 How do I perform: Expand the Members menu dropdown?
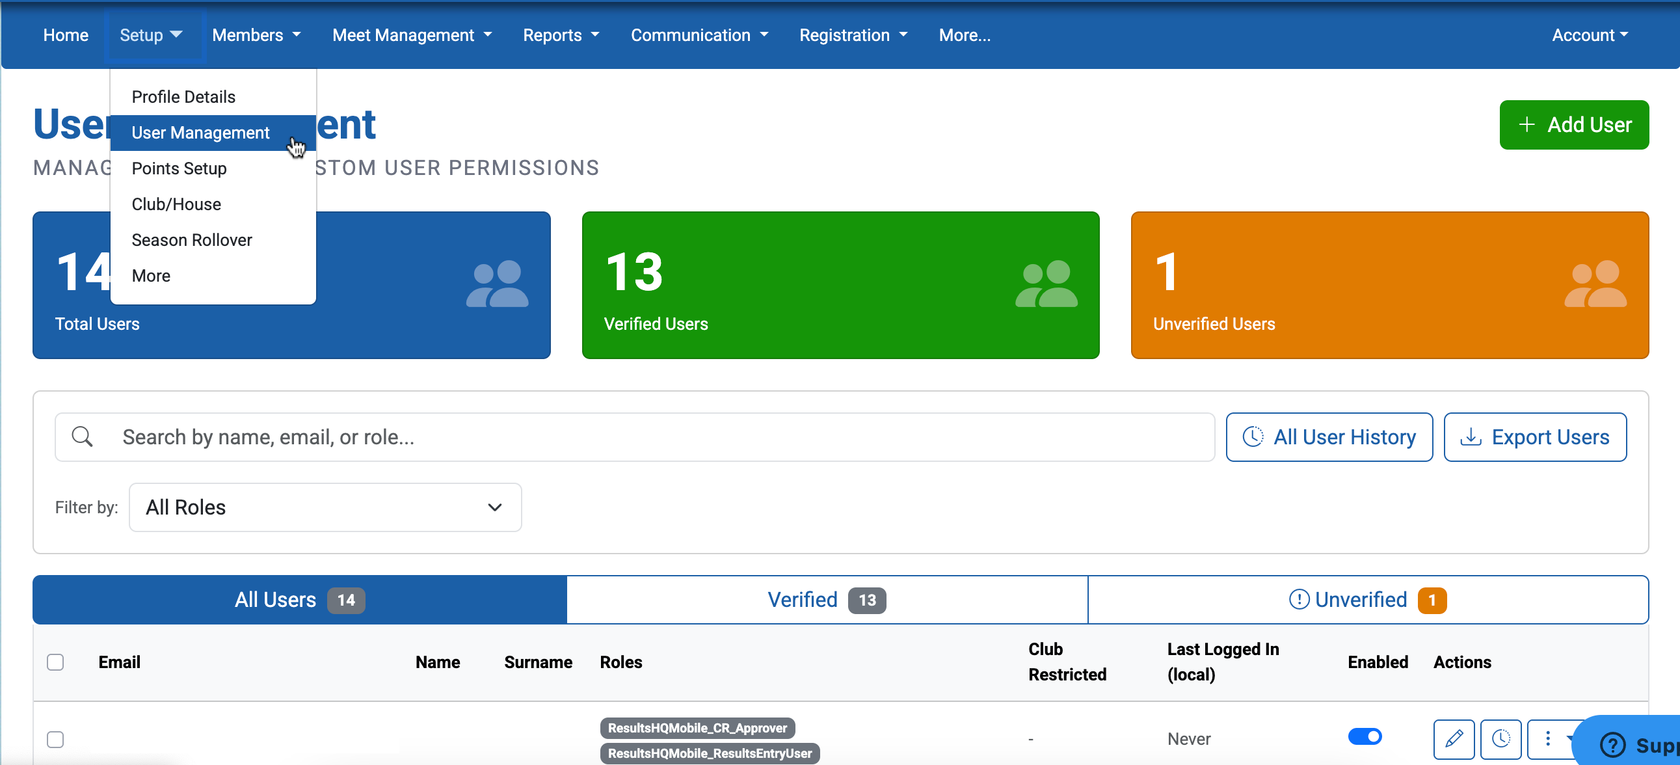(x=256, y=35)
